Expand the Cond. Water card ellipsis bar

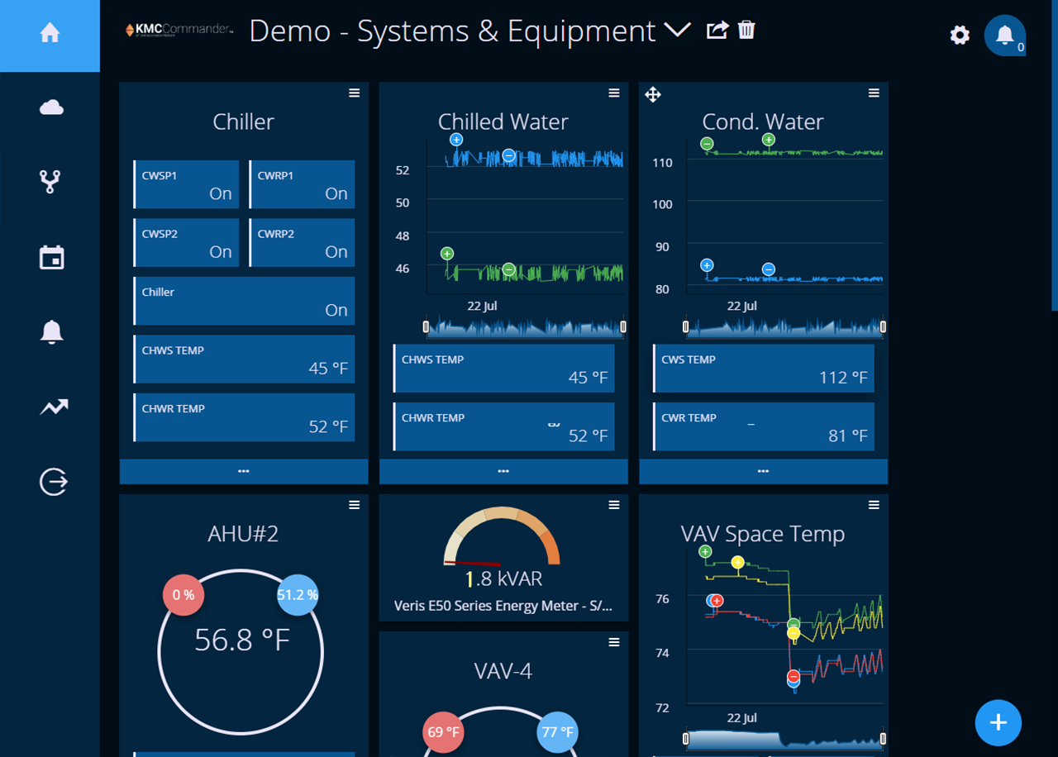click(763, 471)
